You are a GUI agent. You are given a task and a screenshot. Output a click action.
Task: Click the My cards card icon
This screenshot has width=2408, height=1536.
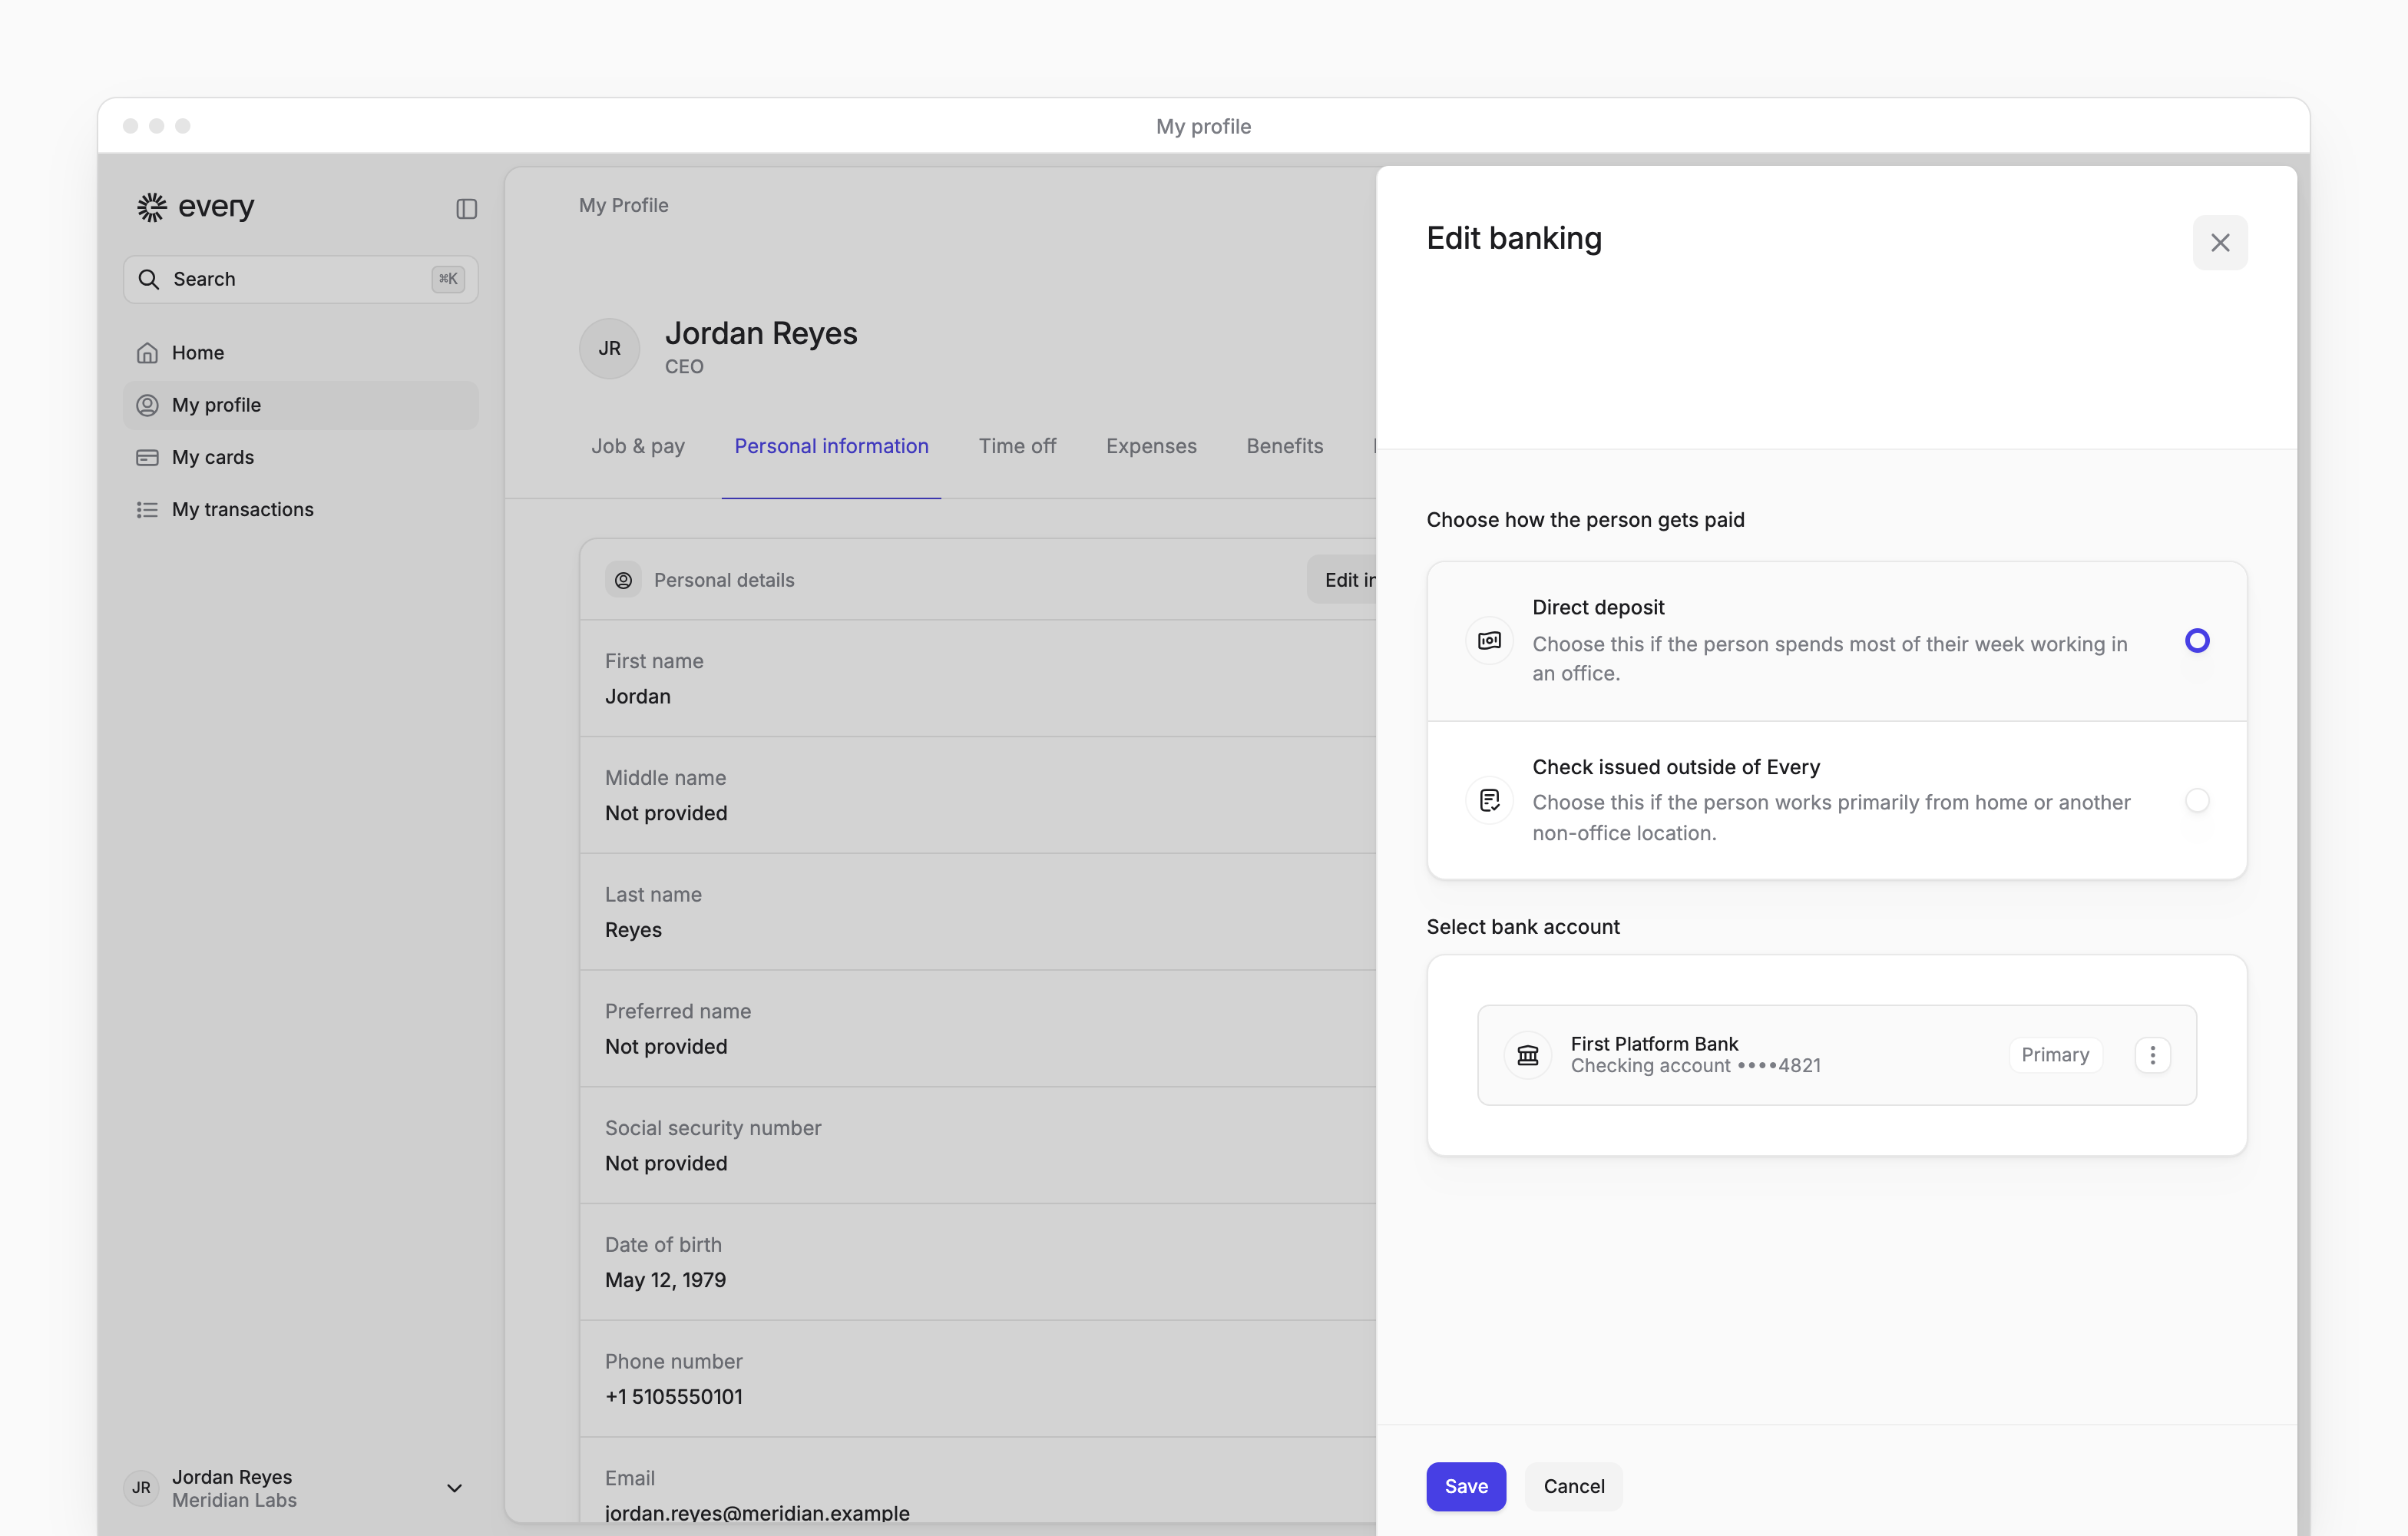pos(147,457)
